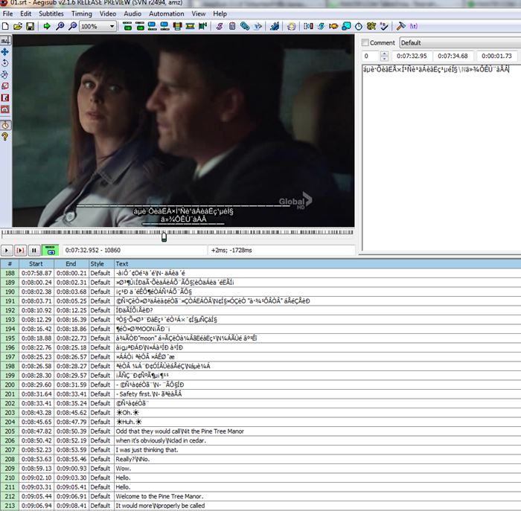Screen dimensions: 521x511
Task: Zoom in the video
Action: (x=60, y=26)
